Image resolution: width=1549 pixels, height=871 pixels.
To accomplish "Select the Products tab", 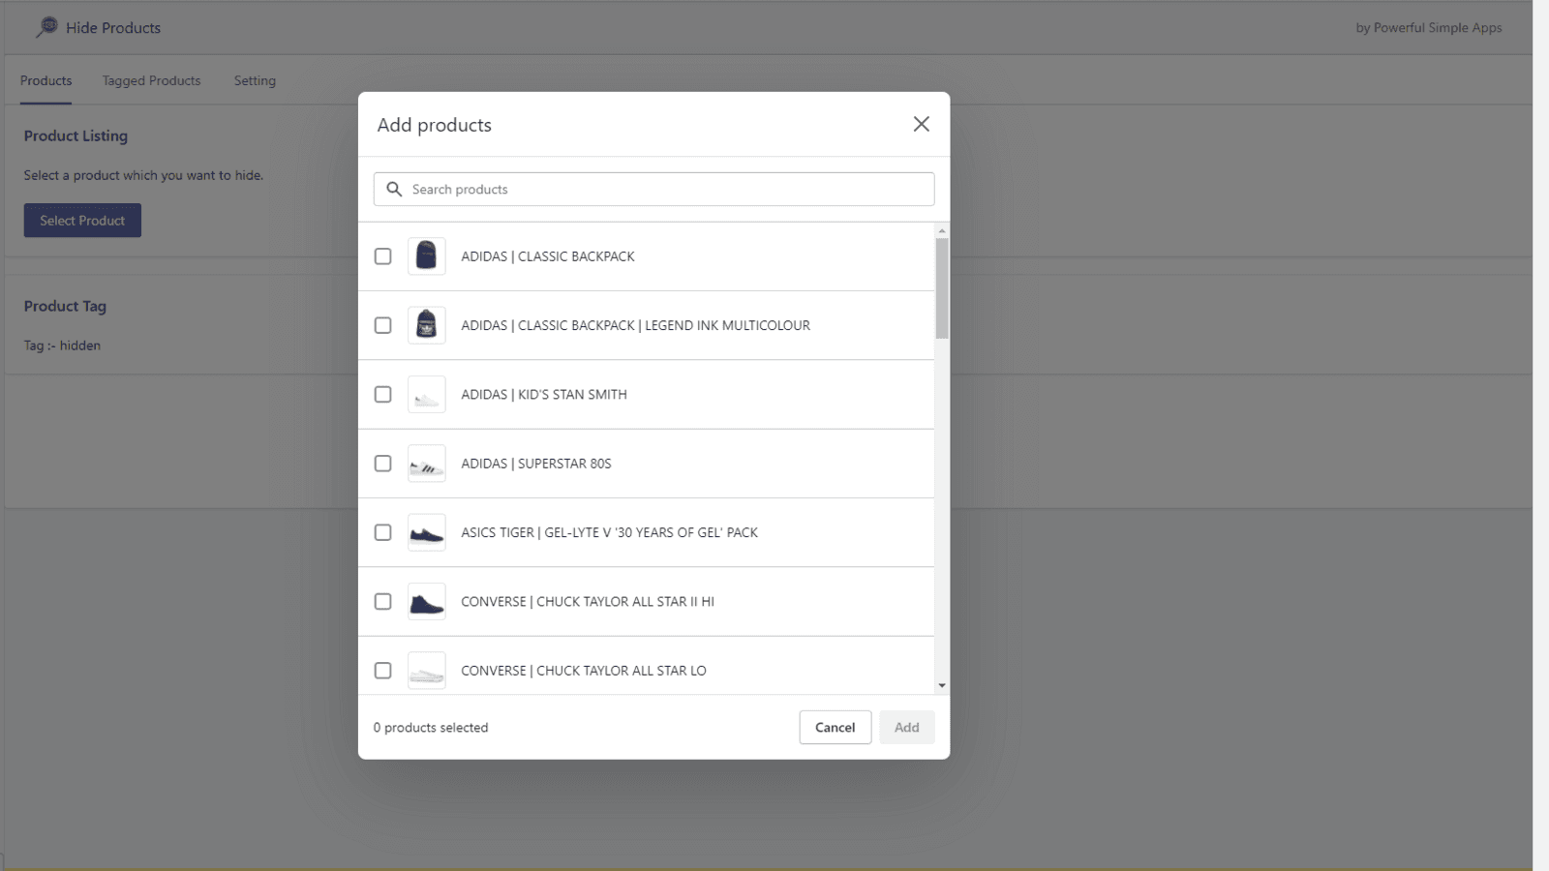I will [46, 80].
